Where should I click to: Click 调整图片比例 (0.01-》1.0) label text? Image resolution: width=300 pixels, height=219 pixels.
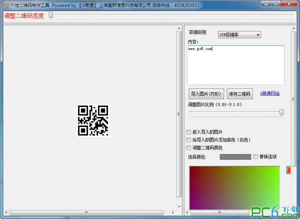[x=214, y=104]
